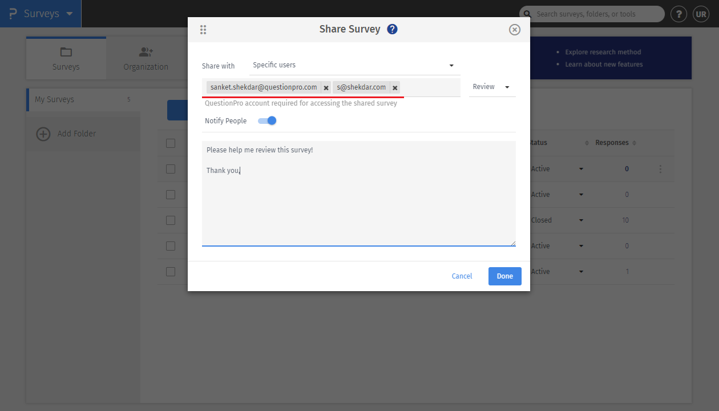Screen dimensions: 719x411
Task: Check the select-all surveys header checkbox
Action: [x=171, y=143]
